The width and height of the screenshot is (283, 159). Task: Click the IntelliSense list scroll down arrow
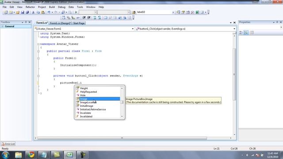pos(122,117)
